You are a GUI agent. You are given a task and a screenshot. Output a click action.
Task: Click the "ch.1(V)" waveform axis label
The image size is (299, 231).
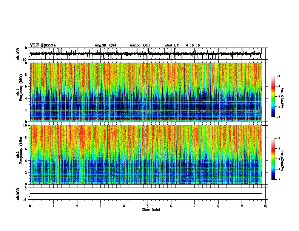click(x=18, y=54)
